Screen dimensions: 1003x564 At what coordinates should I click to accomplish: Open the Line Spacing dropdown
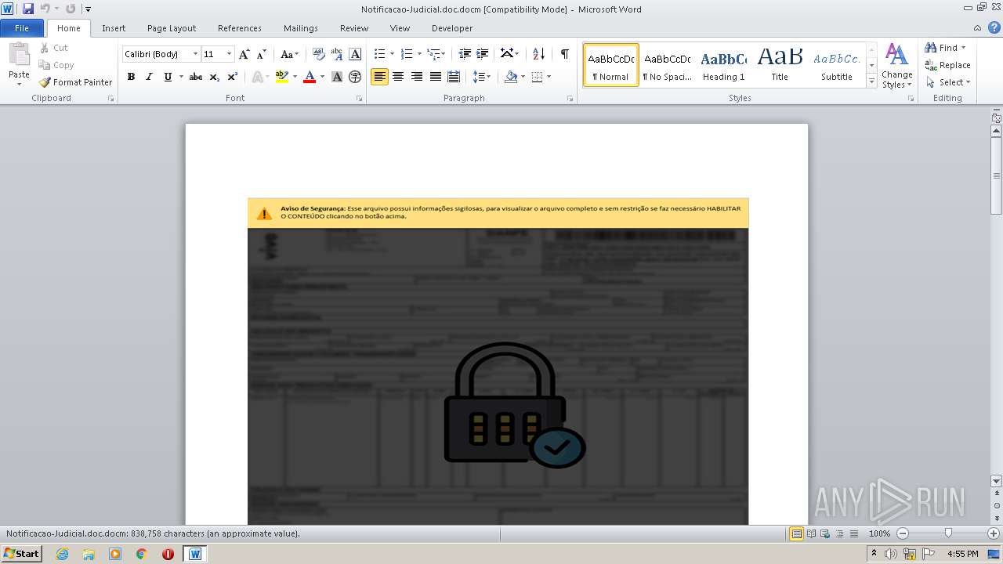(x=481, y=77)
